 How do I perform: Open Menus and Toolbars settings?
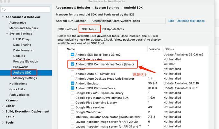pyautogui.click(x=24, y=28)
